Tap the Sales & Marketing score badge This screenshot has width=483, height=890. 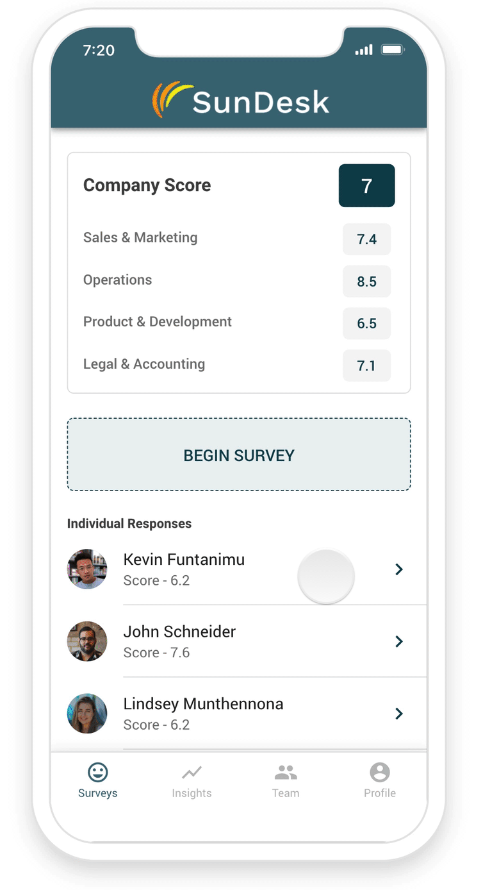[366, 239]
